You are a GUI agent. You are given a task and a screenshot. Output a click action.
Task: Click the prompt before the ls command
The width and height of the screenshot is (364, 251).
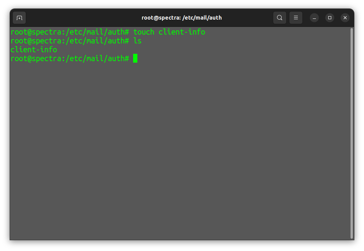tap(70, 41)
